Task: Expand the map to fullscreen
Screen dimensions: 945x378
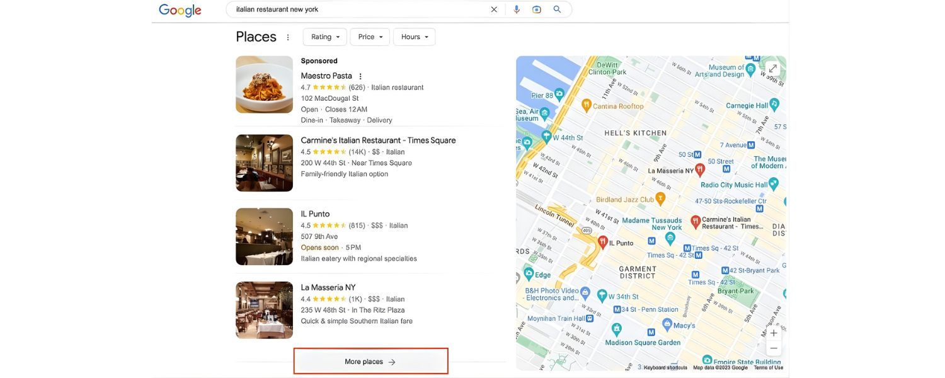Action: click(772, 69)
